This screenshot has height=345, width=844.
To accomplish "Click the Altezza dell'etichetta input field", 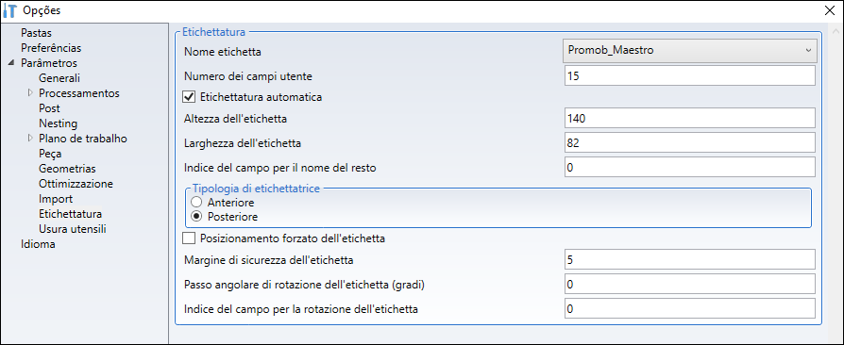I will click(x=690, y=118).
